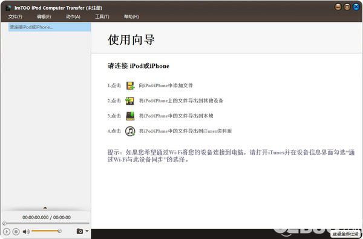
Task: Click the 使用向导 heading
Action: pos(131,39)
